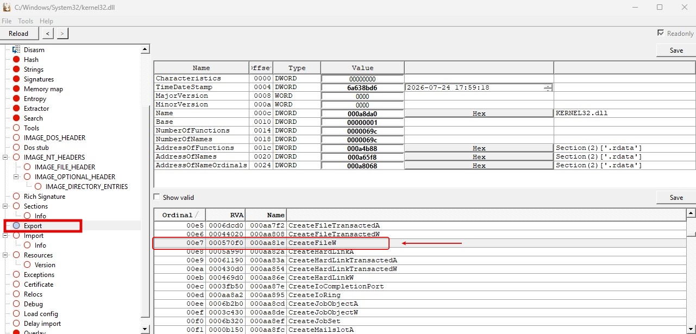Open the Memory map icon entry
696x334 pixels.
point(16,89)
